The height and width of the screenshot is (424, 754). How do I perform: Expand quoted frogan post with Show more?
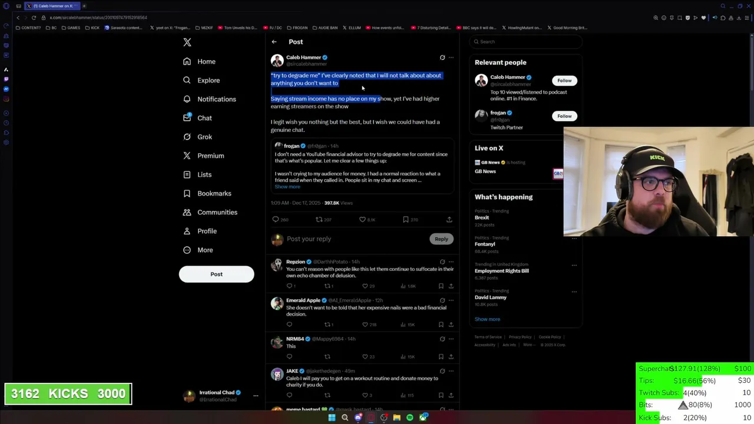click(x=287, y=187)
